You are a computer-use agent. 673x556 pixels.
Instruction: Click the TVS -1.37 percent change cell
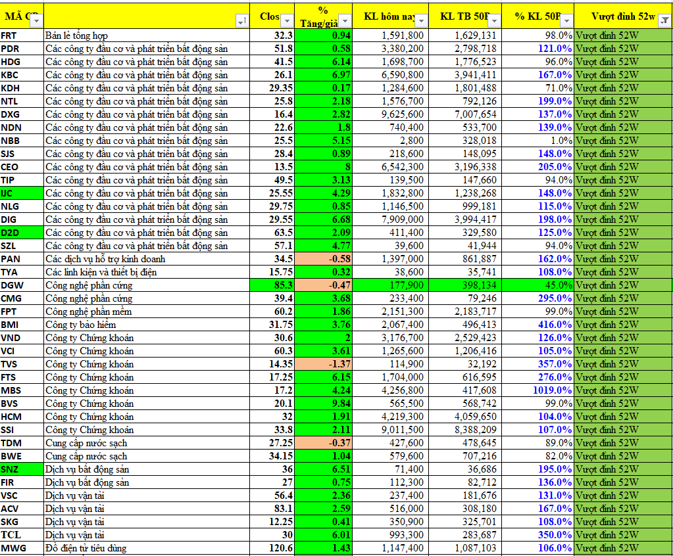coord(324,364)
